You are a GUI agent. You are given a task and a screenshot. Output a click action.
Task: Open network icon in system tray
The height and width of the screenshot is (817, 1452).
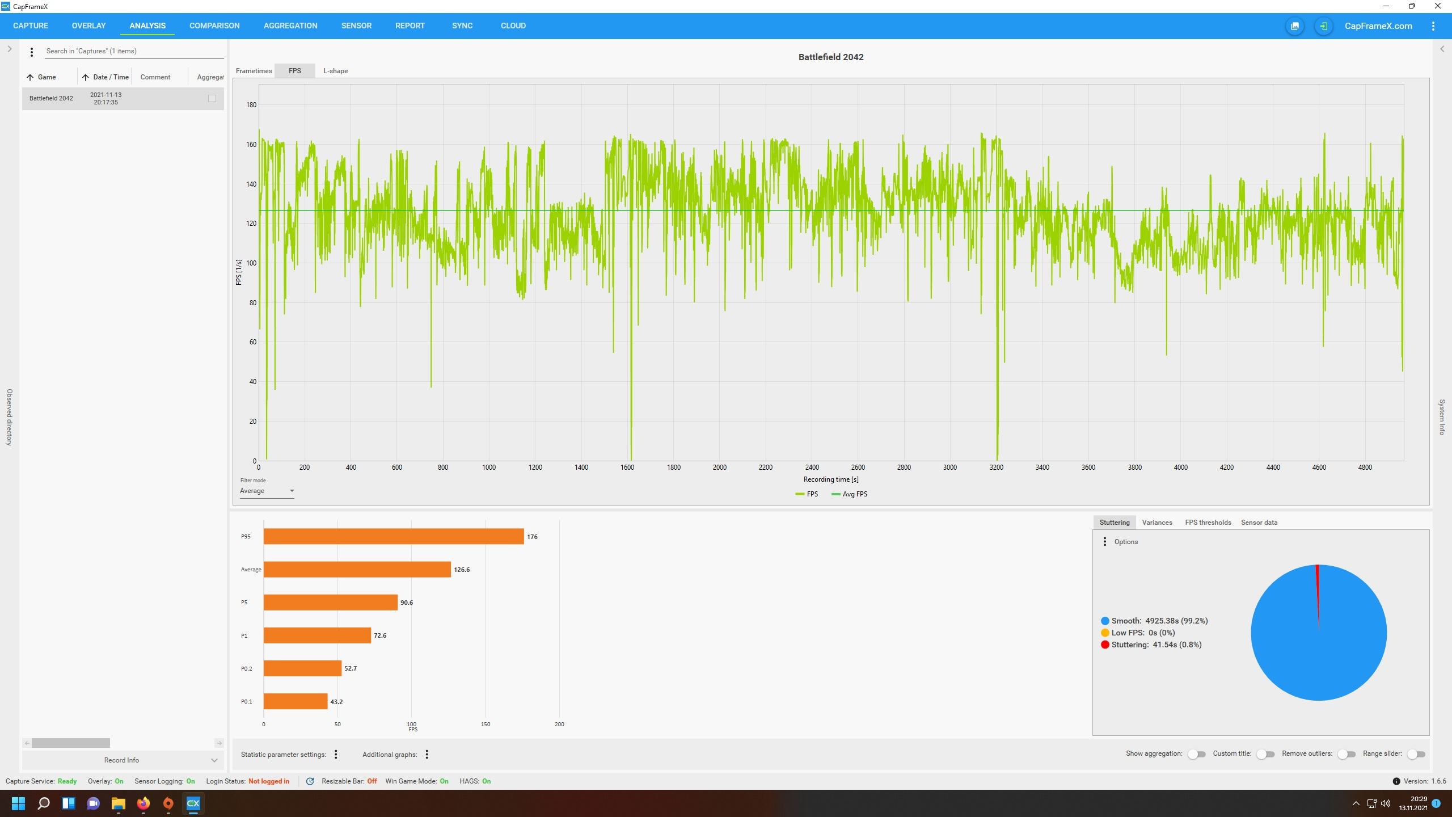[1371, 803]
